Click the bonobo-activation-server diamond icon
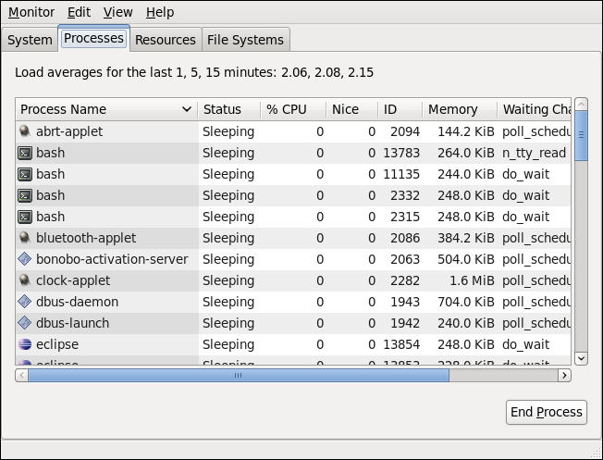The width and height of the screenshot is (603, 460). (25, 259)
